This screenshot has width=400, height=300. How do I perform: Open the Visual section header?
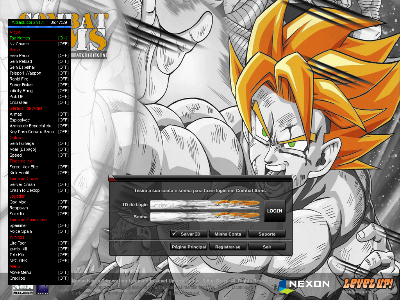(x=15, y=32)
